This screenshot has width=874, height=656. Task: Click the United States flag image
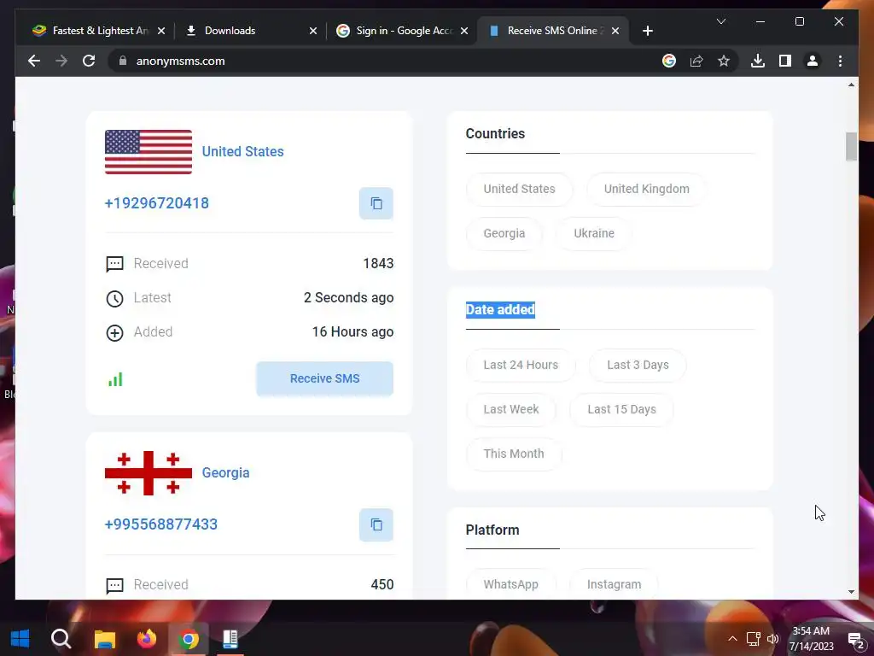tap(149, 152)
